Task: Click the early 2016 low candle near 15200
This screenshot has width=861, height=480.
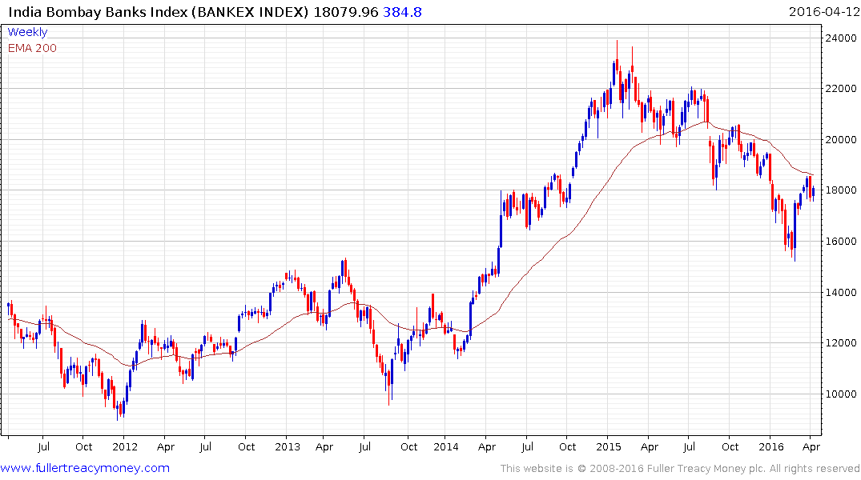Action: tap(795, 230)
